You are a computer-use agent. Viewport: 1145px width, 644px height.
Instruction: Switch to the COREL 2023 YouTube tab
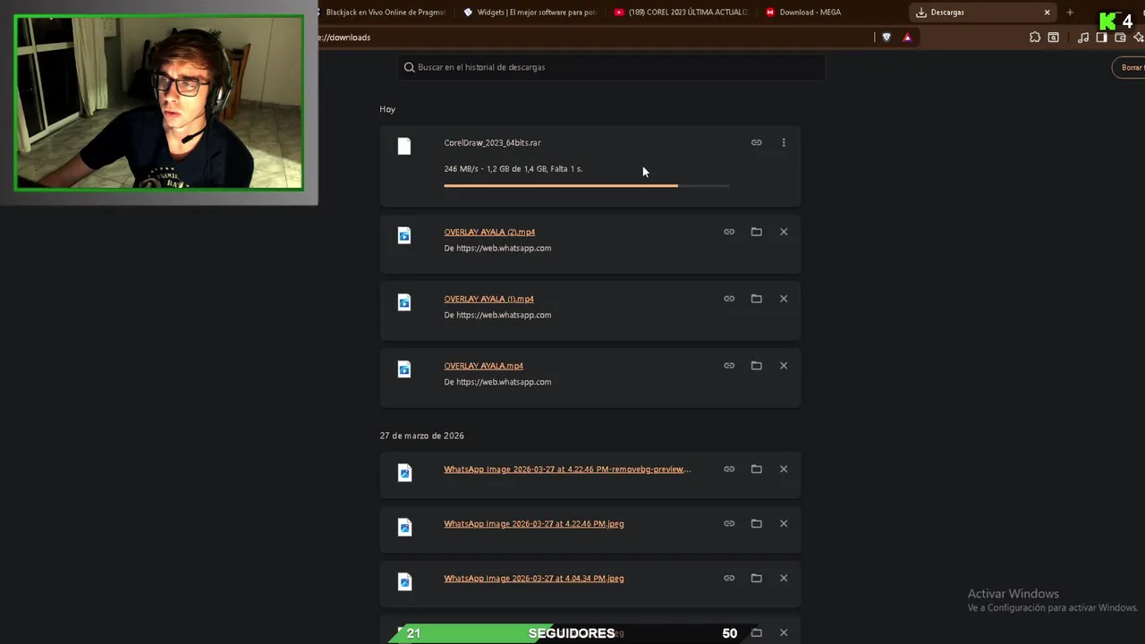click(x=681, y=13)
